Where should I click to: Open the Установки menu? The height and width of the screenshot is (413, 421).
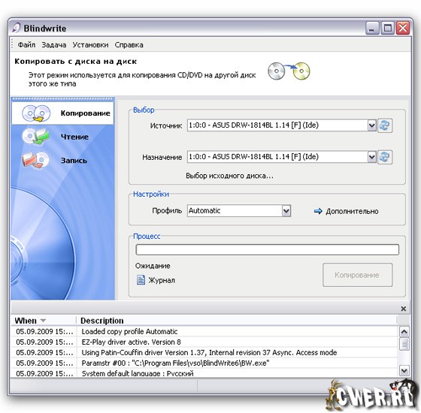90,45
